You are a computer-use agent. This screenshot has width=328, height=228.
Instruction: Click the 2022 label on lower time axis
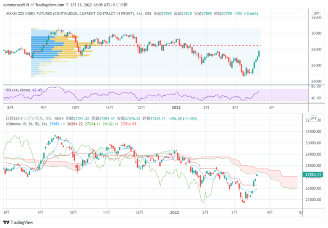click(x=175, y=213)
